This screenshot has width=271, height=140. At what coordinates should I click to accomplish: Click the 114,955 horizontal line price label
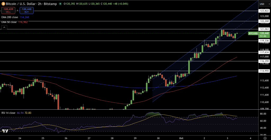[264, 71]
